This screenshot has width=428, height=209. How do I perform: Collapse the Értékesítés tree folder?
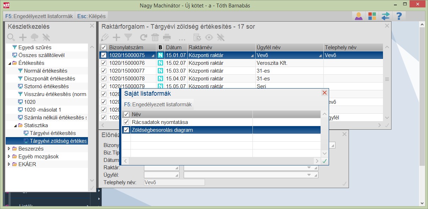click(9, 63)
